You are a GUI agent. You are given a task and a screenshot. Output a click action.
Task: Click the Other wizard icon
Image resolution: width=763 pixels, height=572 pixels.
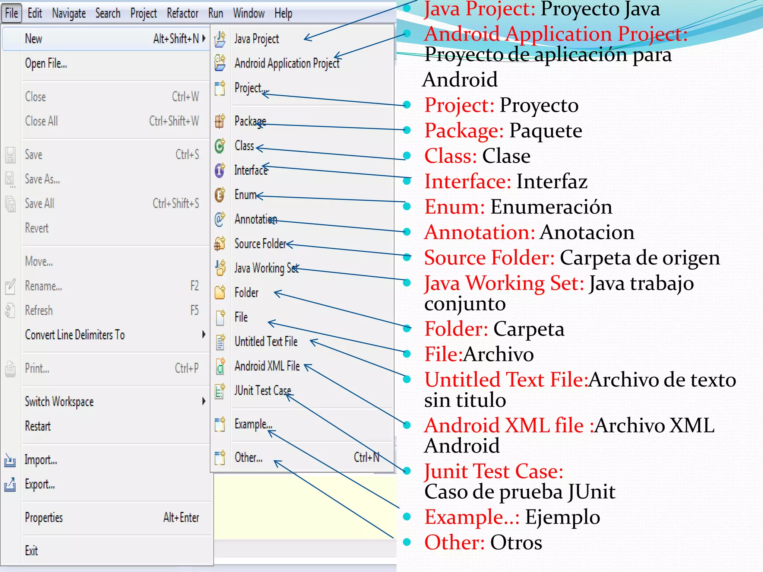[x=220, y=458]
